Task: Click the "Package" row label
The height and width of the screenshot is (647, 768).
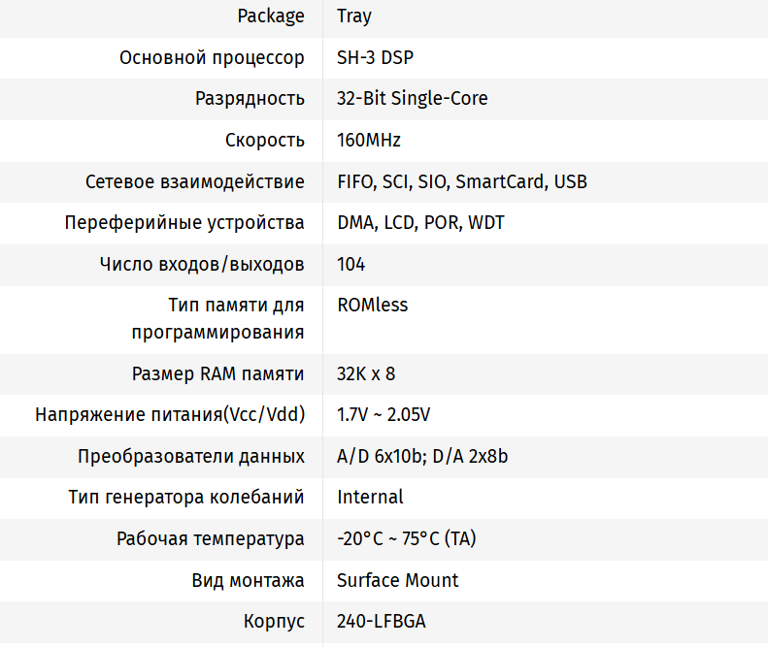Action: tap(271, 16)
